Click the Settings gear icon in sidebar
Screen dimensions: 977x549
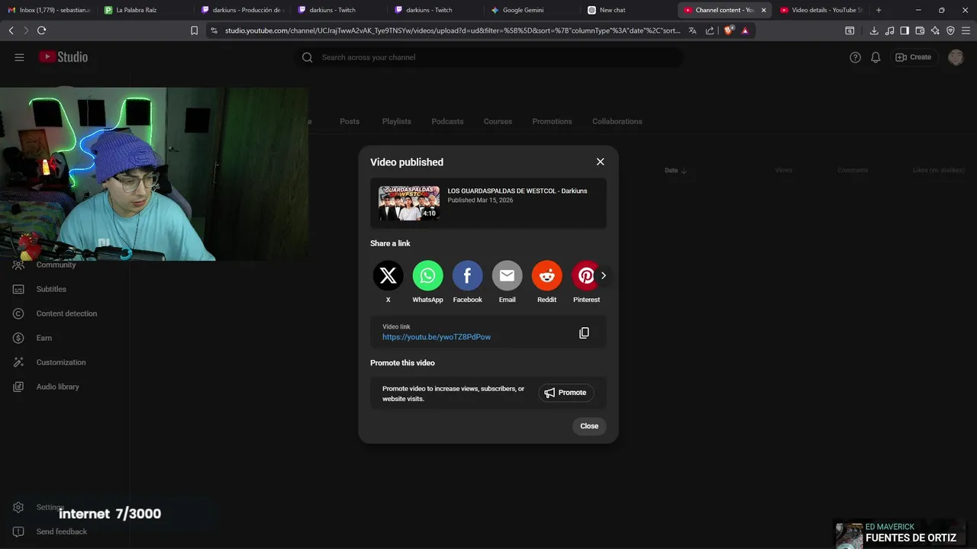(18, 507)
